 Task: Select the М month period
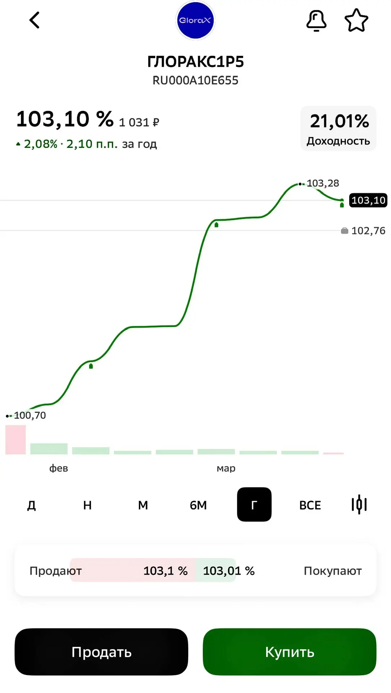point(143,505)
